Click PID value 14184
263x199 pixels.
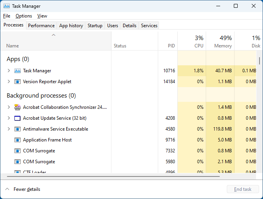pyautogui.click(x=169, y=82)
